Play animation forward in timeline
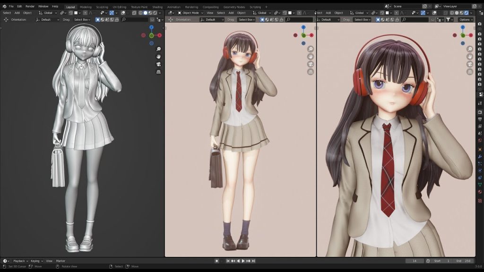This screenshot has height=272, width=484. coord(243,261)
